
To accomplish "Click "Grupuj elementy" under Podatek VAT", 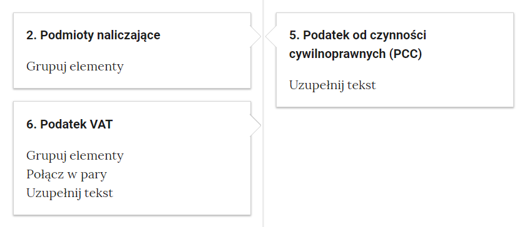I will coord(75,155).
